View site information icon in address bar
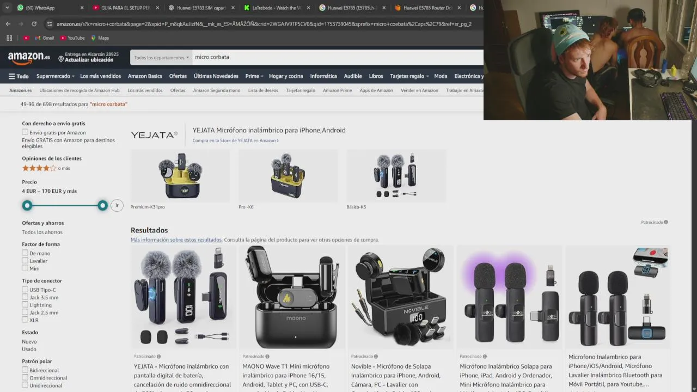Viewport: 697px width, 392px height. [x=50, y=24]
